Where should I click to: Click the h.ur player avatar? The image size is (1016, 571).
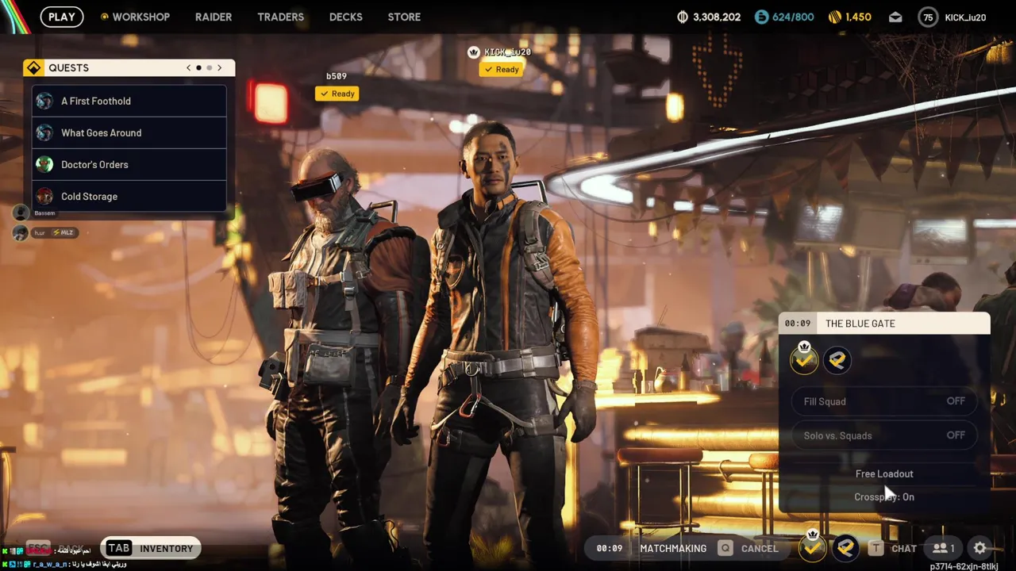coord(21,232)
